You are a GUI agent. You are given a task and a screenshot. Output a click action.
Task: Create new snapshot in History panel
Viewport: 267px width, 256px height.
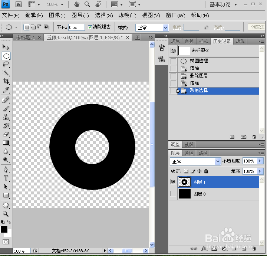click(244, 137)
